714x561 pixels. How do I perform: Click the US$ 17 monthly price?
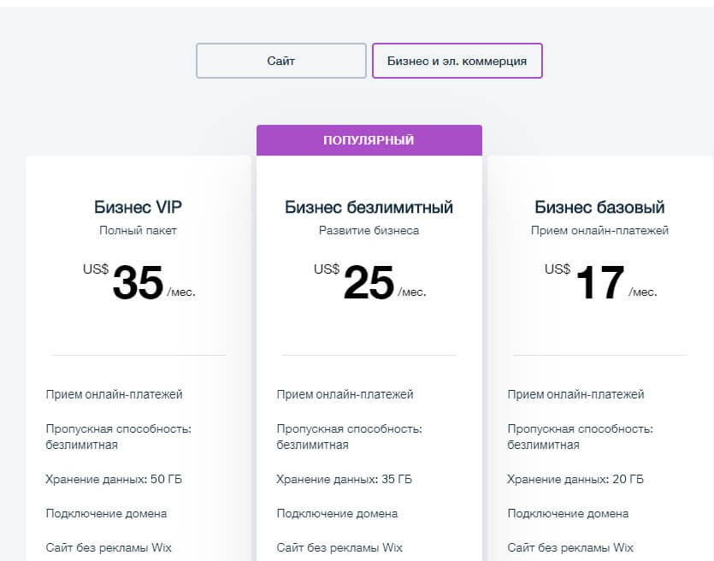point(599,282)
